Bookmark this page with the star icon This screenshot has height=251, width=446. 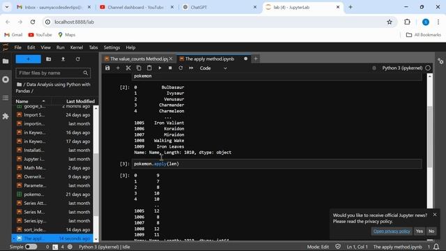click(390, 22)
